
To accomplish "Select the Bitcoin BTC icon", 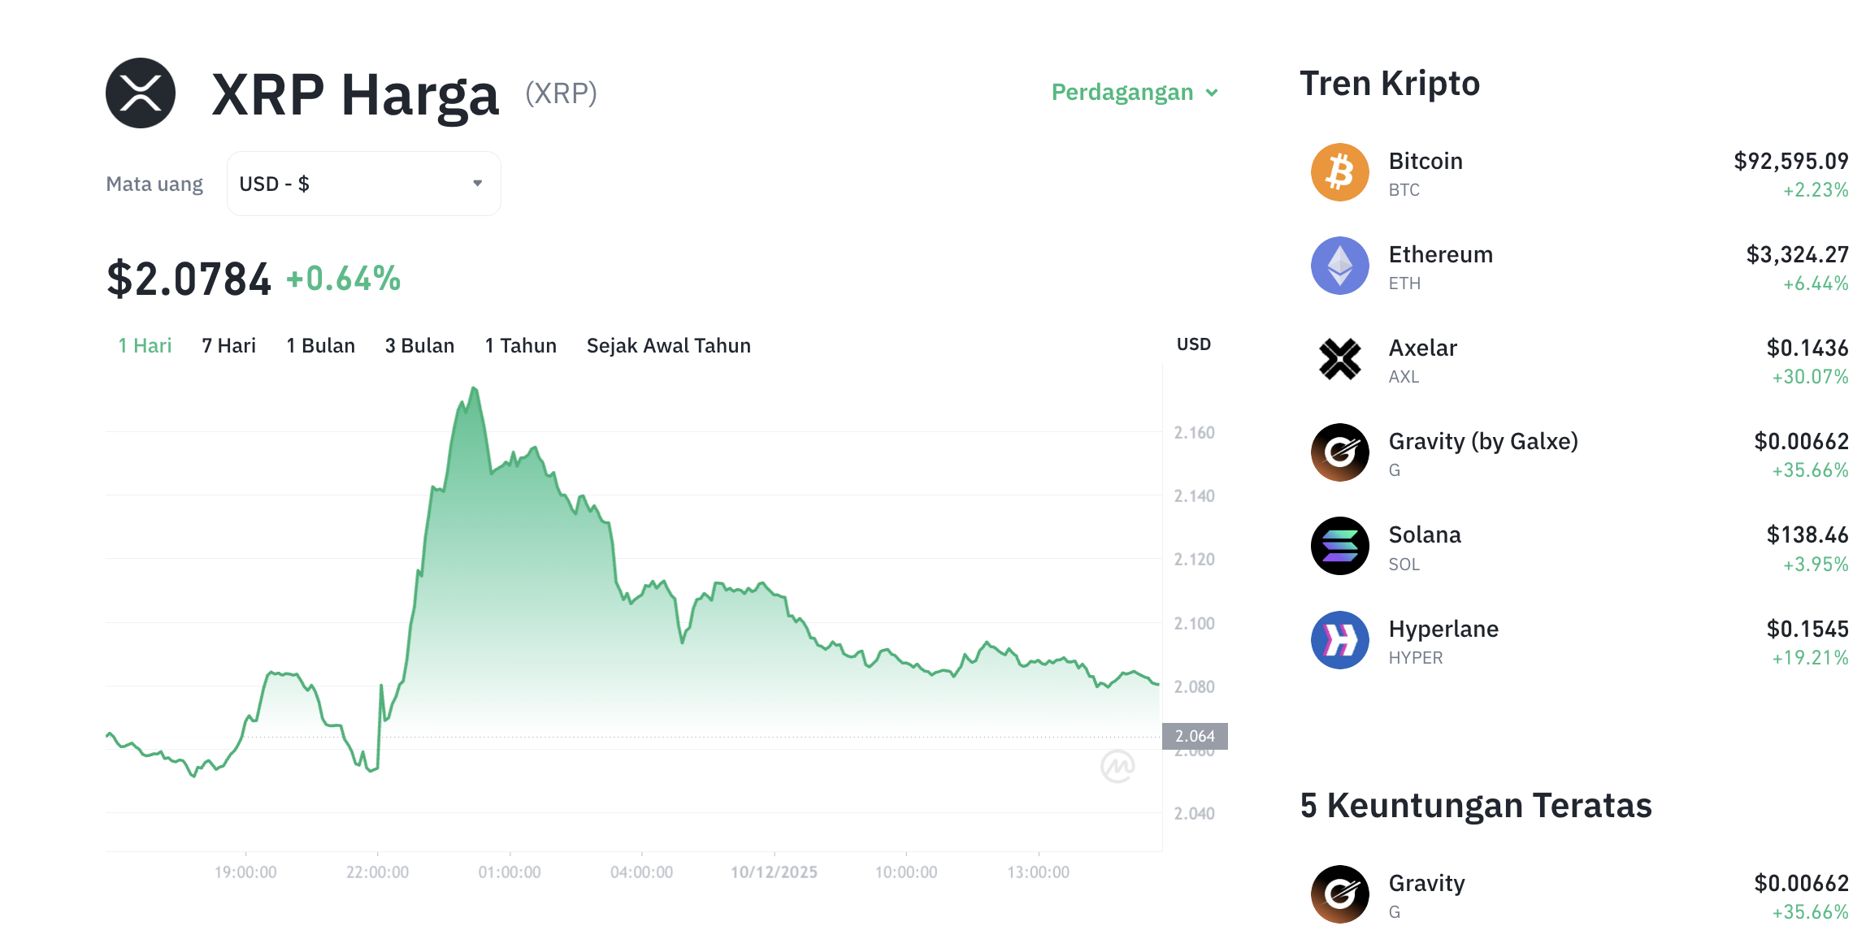I will pyautogui.click(x=1339, y=172).
